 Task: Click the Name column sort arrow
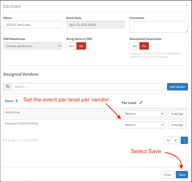click(17, 101)
